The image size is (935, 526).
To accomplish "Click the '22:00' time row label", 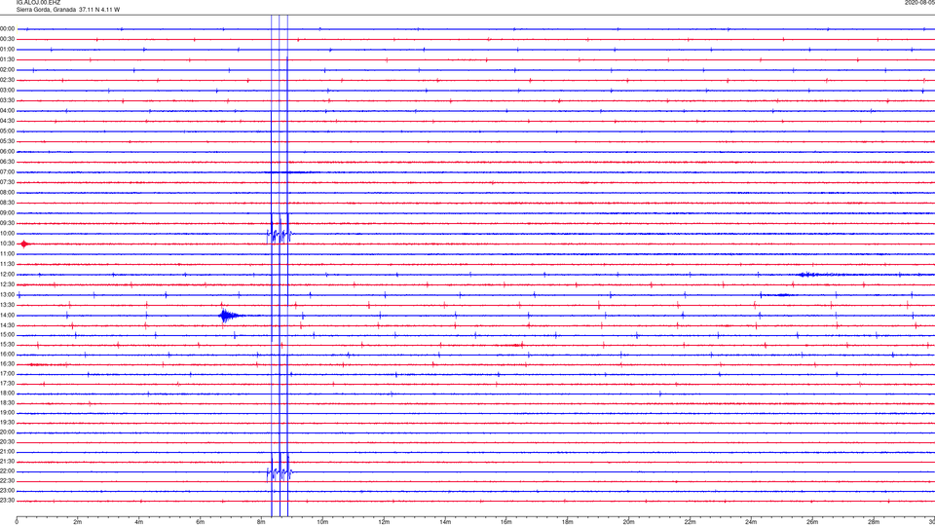I will click(x=8, y=471).
